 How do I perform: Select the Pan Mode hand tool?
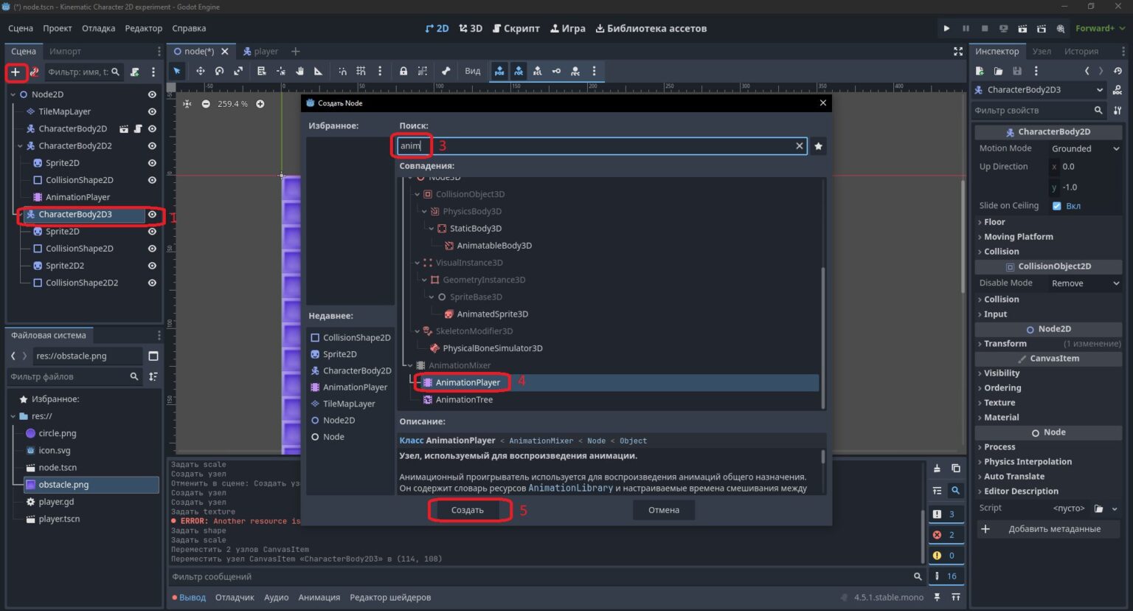(x=300, y=71)
